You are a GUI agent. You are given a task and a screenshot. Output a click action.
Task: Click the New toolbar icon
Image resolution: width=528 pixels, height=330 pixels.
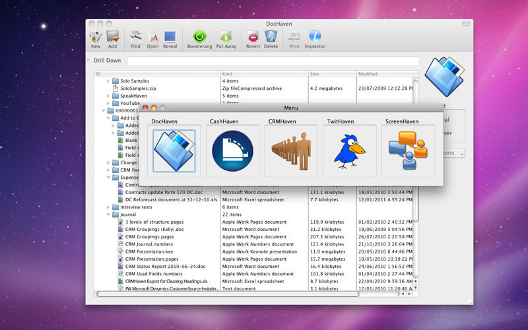point(96,36)
